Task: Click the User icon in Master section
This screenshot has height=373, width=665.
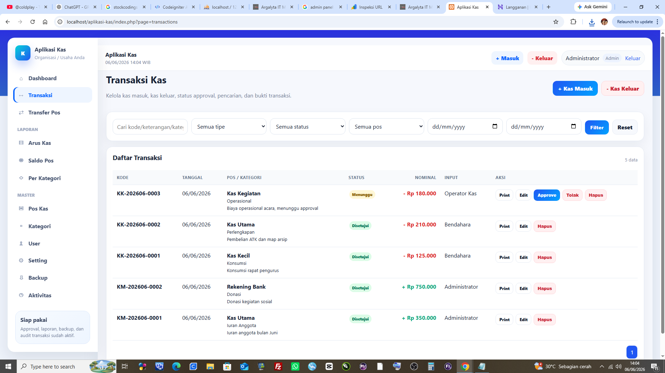Action: [21, 243]
